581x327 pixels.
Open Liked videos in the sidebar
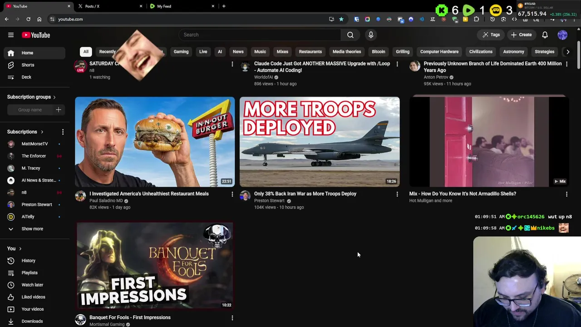[34, 297]
